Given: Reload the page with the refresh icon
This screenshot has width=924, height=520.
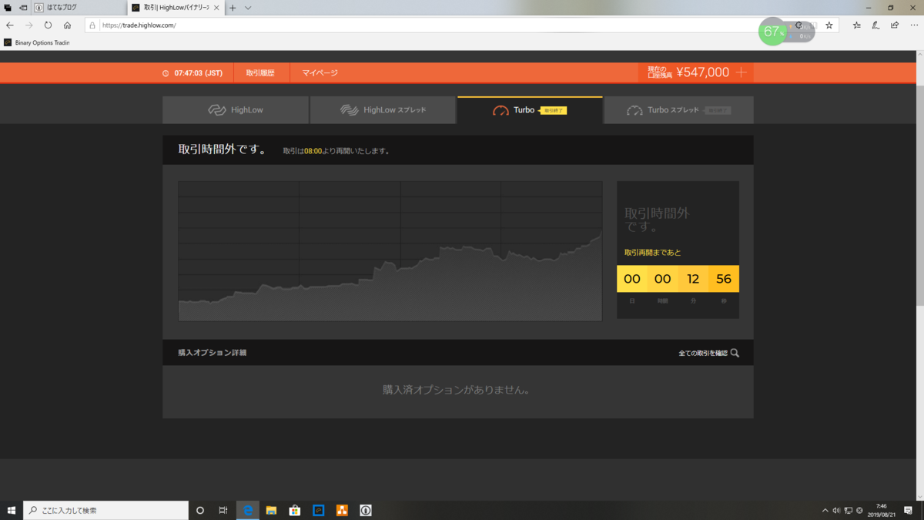Looking at the screenshot, I should (x=48, y=25).
